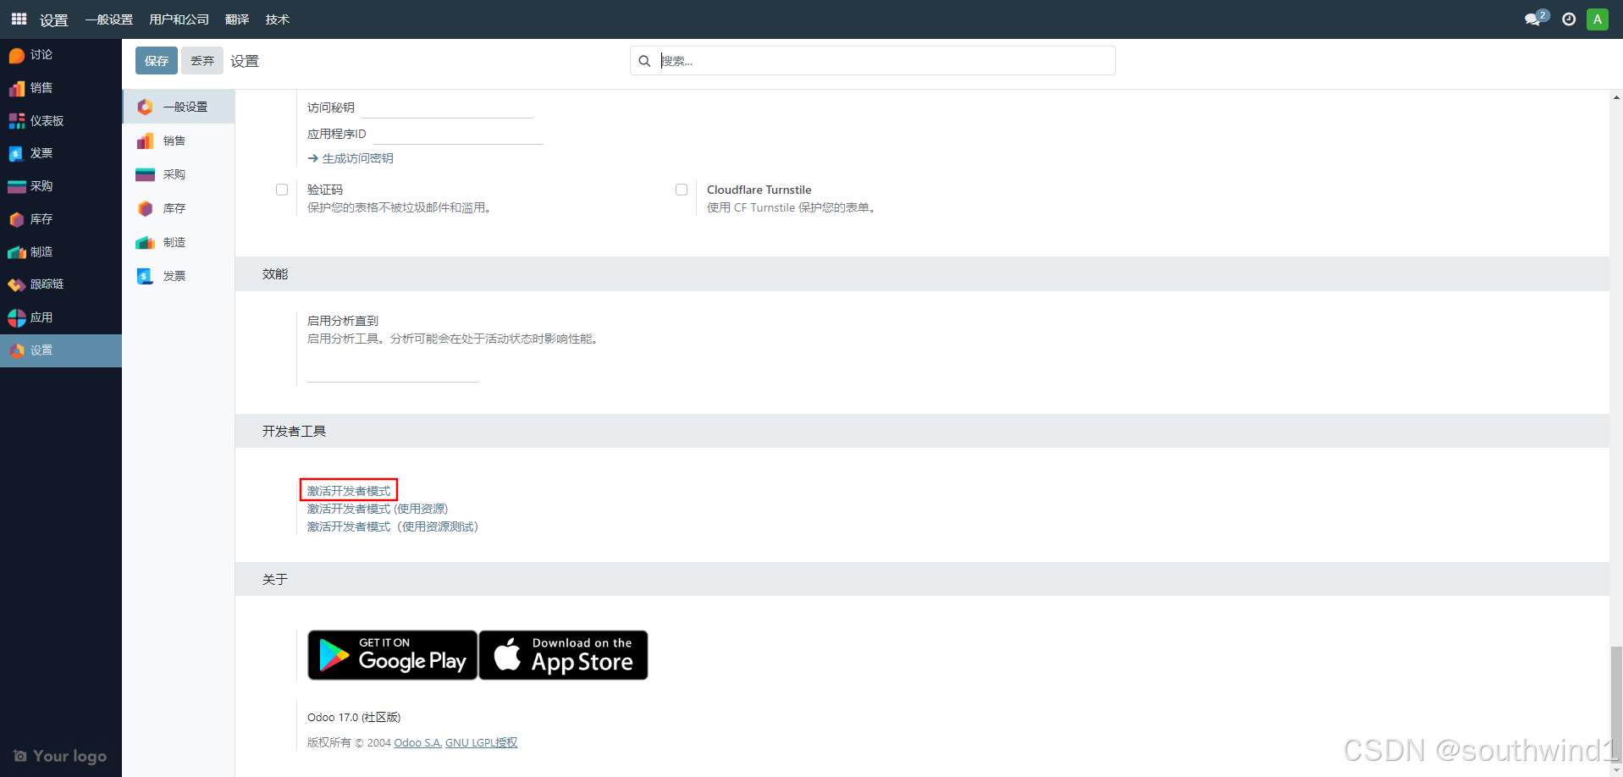Viewport: 1623px width, 777px height.
Task: Select 库存 settings section tab
Action: 179,208
